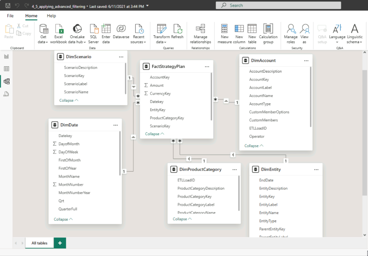Viewport: 368px width, 256px height.
Task: Click the View as icon
Action: point(305,33)
